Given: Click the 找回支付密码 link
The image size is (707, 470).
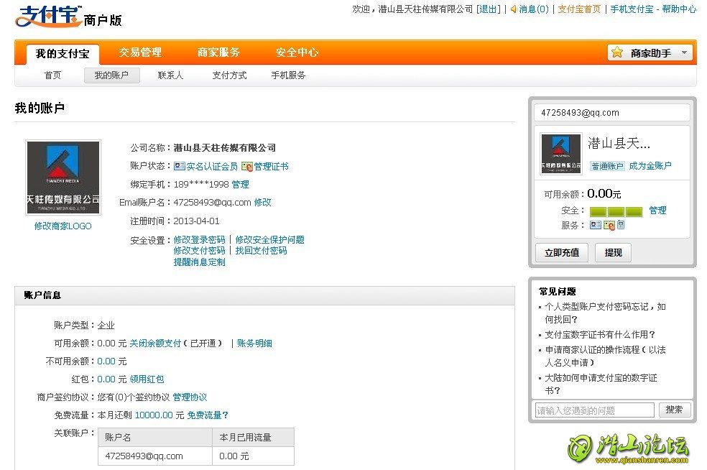Looking at the screenshot, I should click(x=261, y=250).
